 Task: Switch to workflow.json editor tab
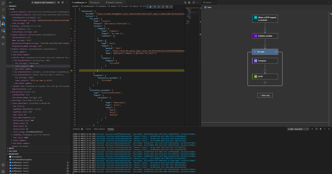[x=79, y=2]
